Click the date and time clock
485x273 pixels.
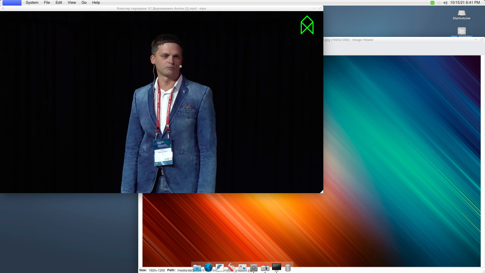pyautogui.click(x=465, y=3)
